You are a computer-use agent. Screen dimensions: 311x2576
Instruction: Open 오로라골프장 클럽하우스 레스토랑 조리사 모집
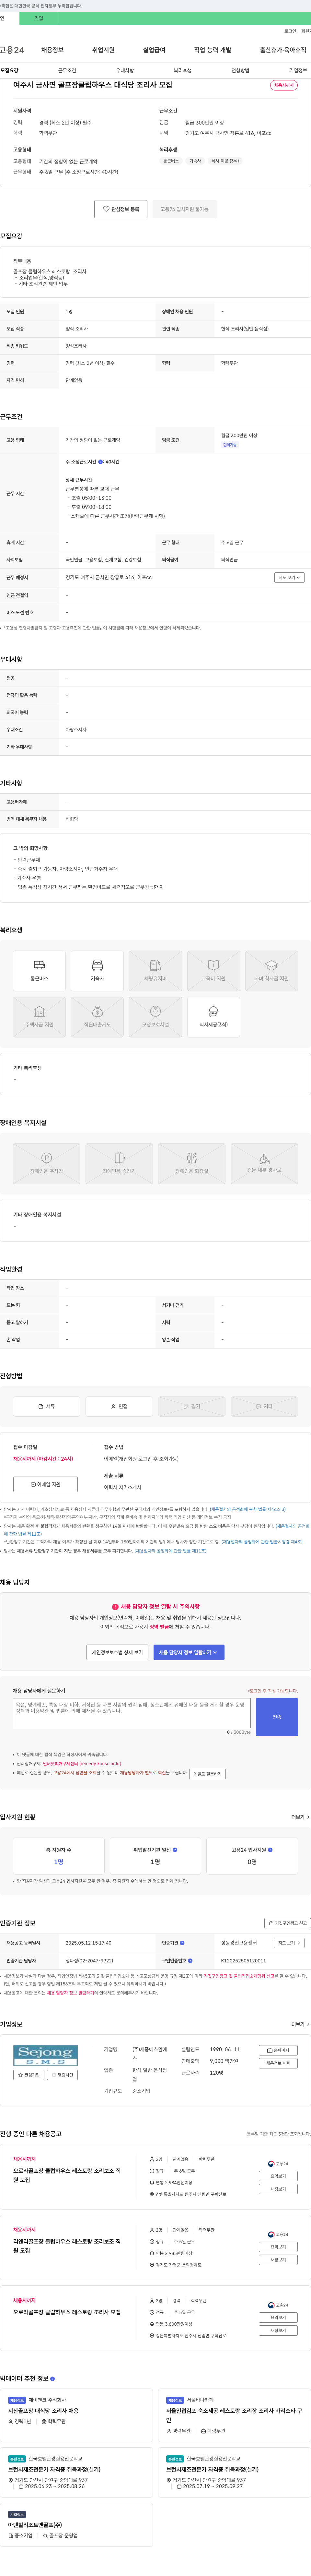pyautogui.click(x=67, y=2312)
